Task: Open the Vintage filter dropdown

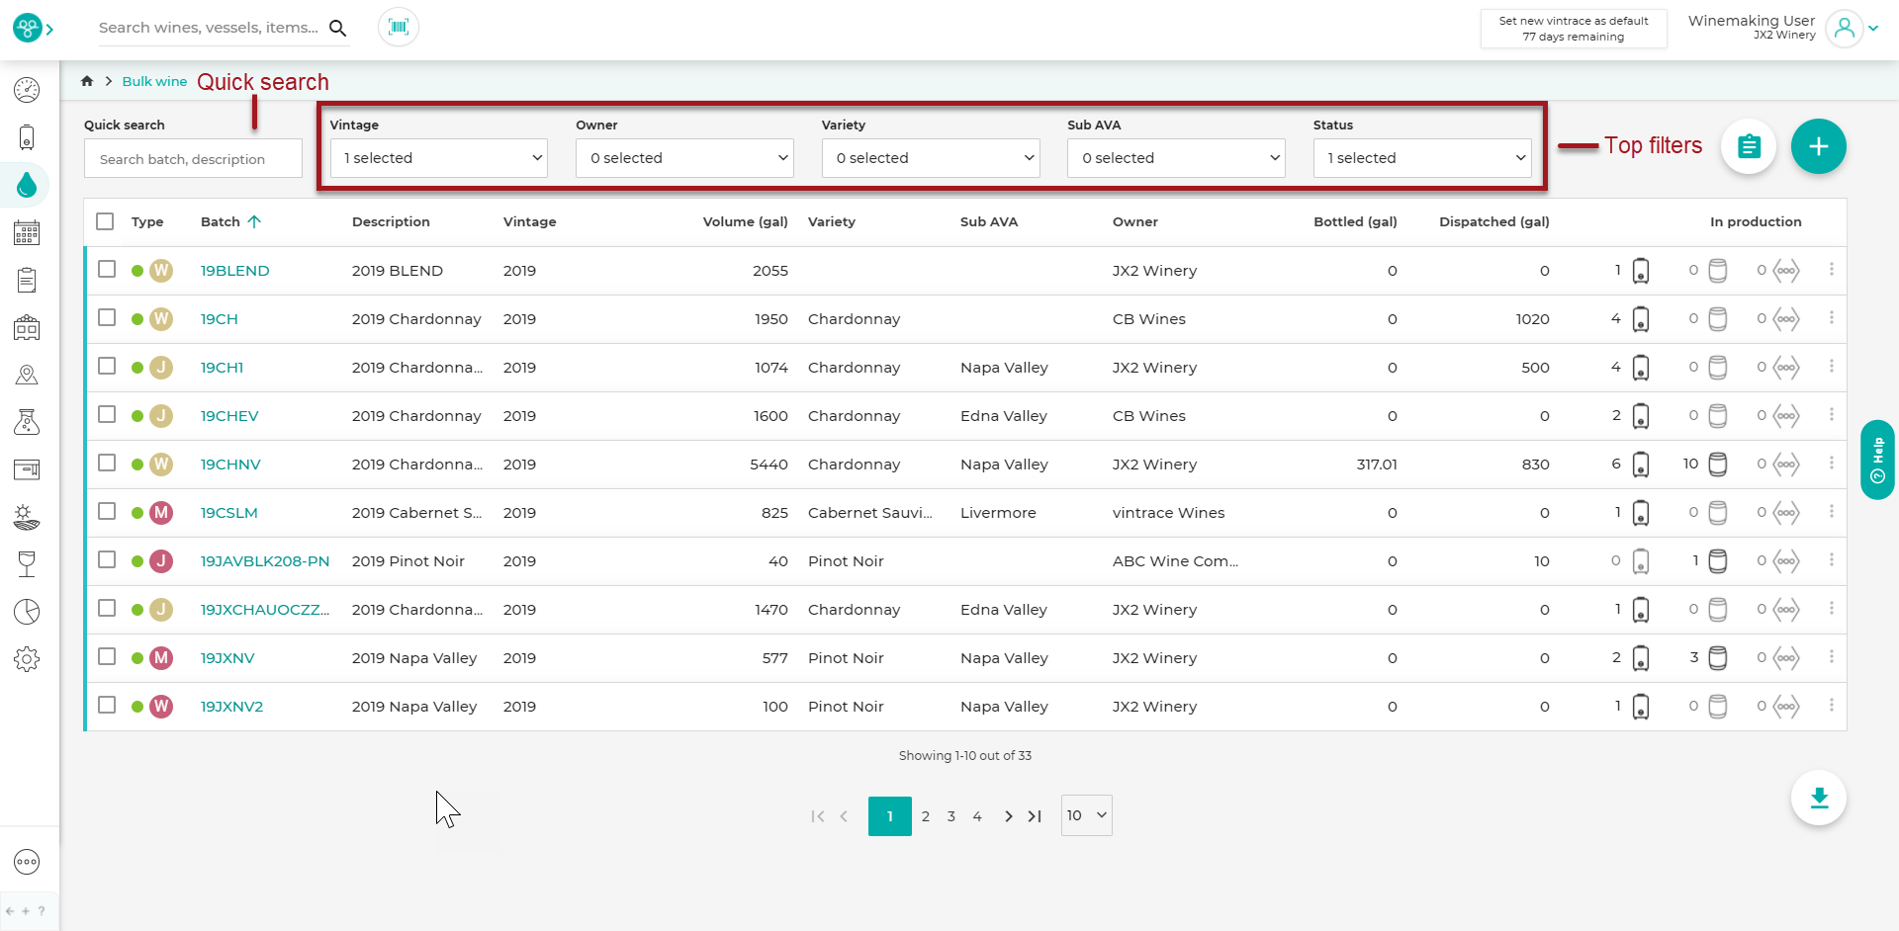Action: [438, 158]
